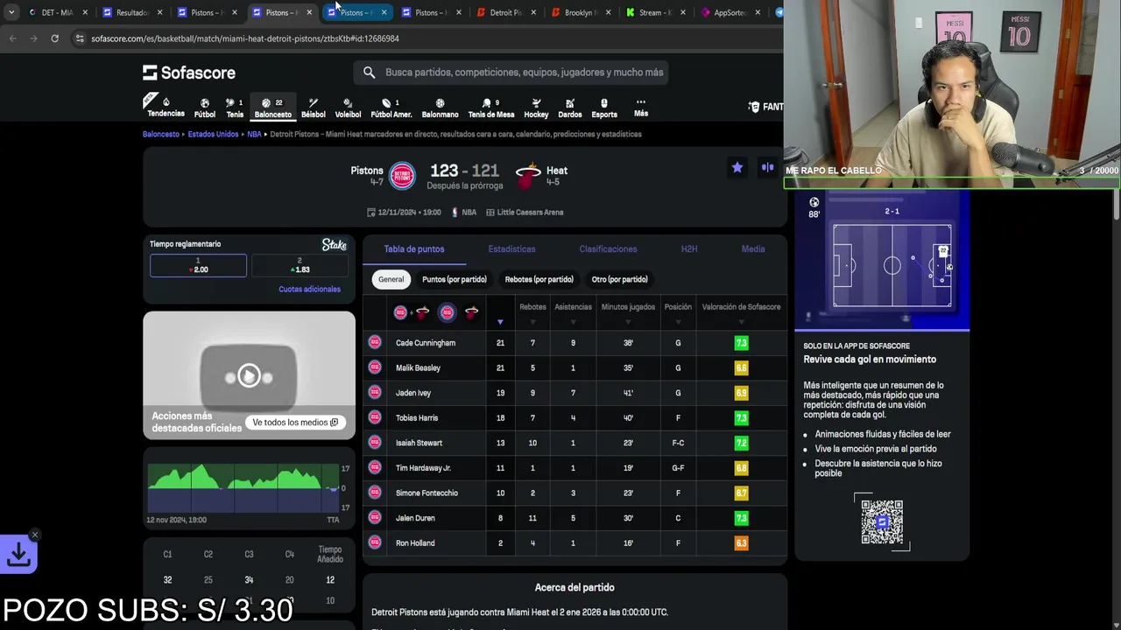The image size is (1121, 630).
Task: Click the browser address bar URL
Action: 245,38
